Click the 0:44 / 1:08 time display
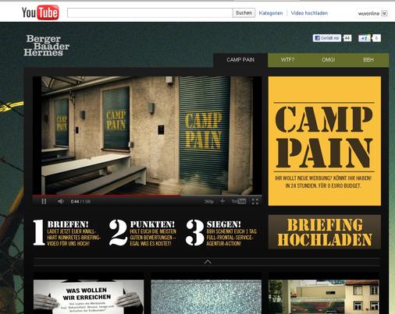395x314 pixels. [x=80, y=202]
